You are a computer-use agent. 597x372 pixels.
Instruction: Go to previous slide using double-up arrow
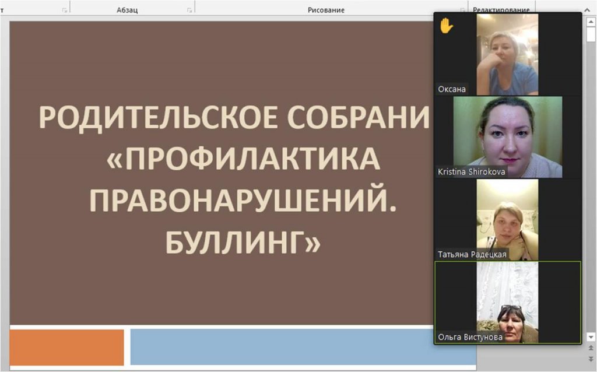pyautogui.click(x=591, y=349)
